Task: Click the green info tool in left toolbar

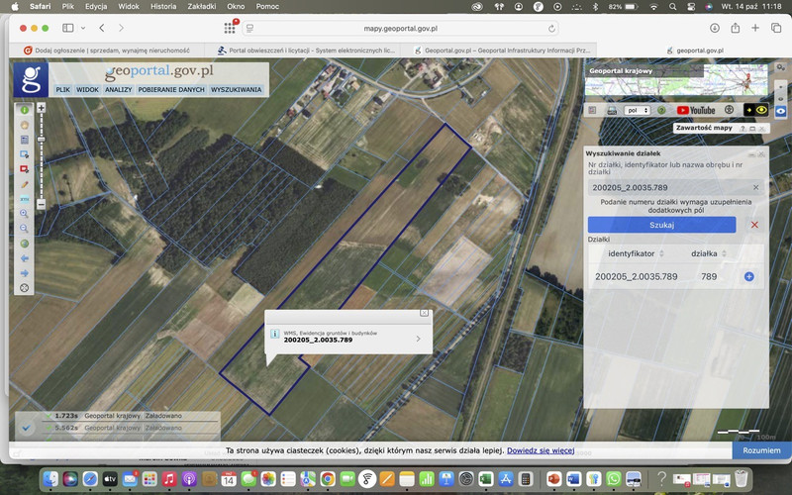Action: [x=25, y=110]
